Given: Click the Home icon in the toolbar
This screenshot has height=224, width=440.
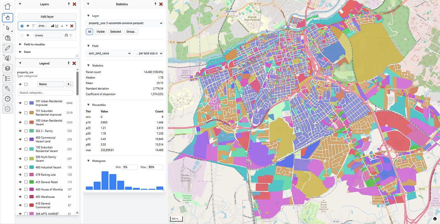Looking at the screenshot, I should click(8, 6).
